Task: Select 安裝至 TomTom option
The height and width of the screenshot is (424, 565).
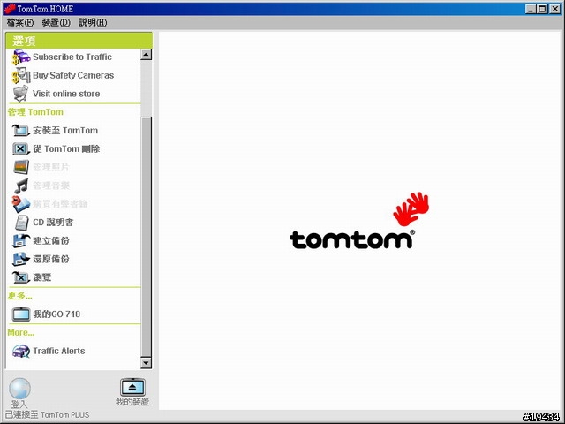Action: pos(65,131)
